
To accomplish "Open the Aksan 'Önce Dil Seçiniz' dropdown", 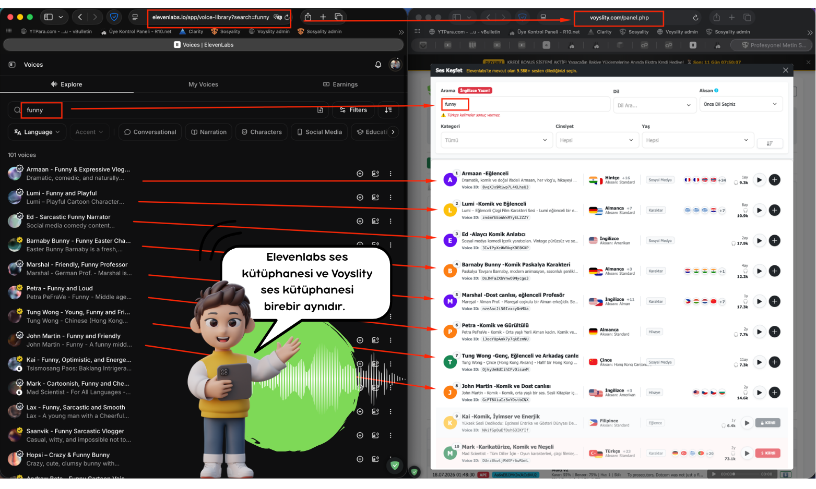I will [740, 104].
